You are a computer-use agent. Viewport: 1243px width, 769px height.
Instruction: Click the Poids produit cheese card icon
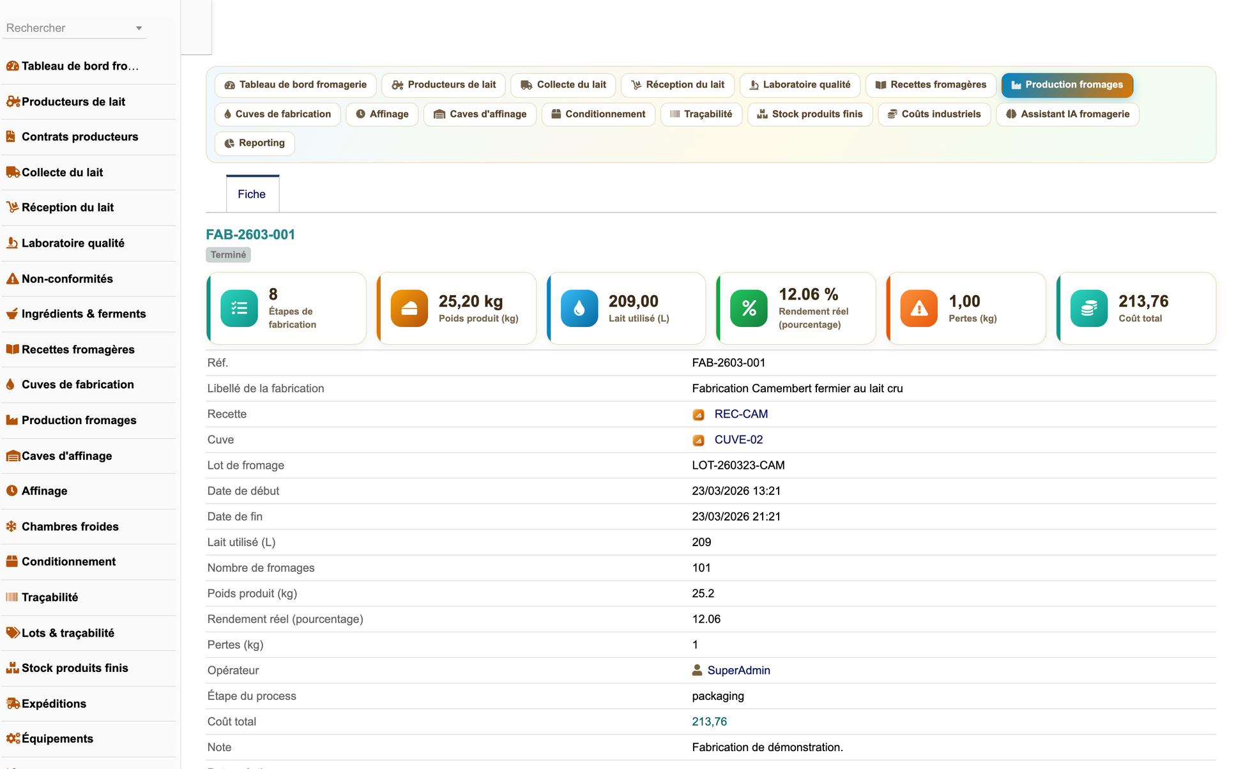click(x=409, y=308)
